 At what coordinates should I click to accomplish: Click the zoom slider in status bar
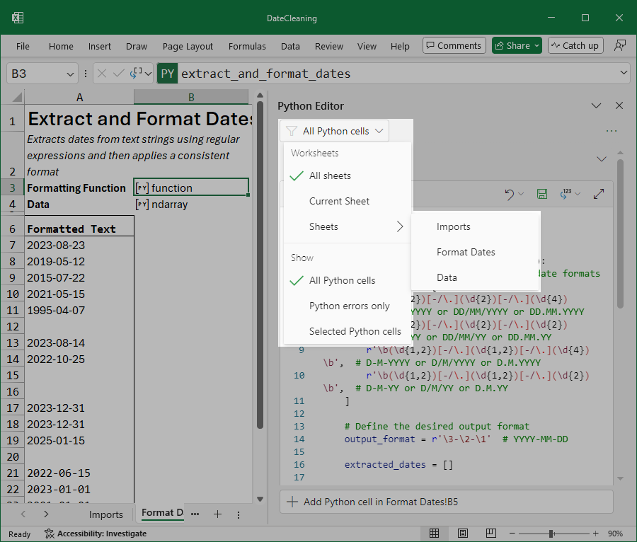point(551,533)
